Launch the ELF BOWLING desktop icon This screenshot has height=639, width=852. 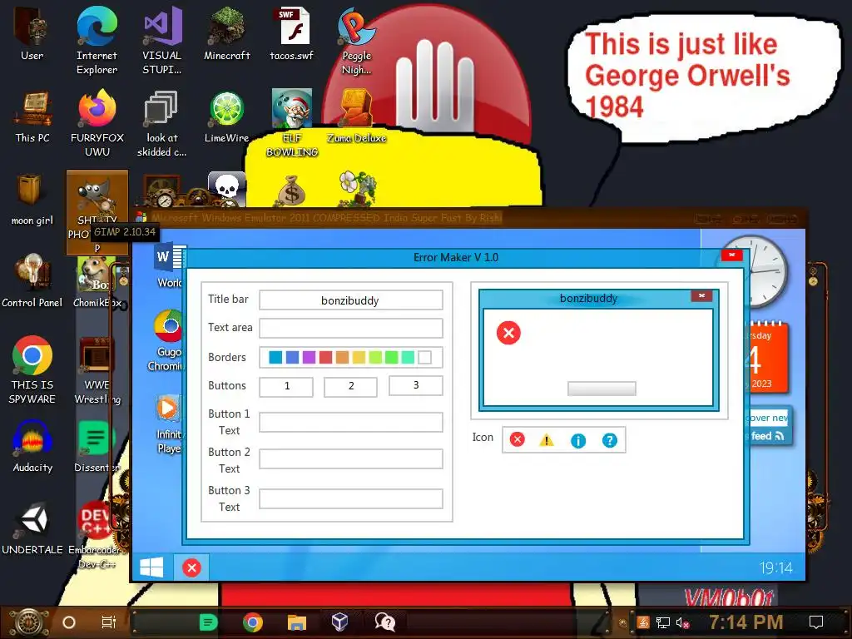[x=292, y=123]
